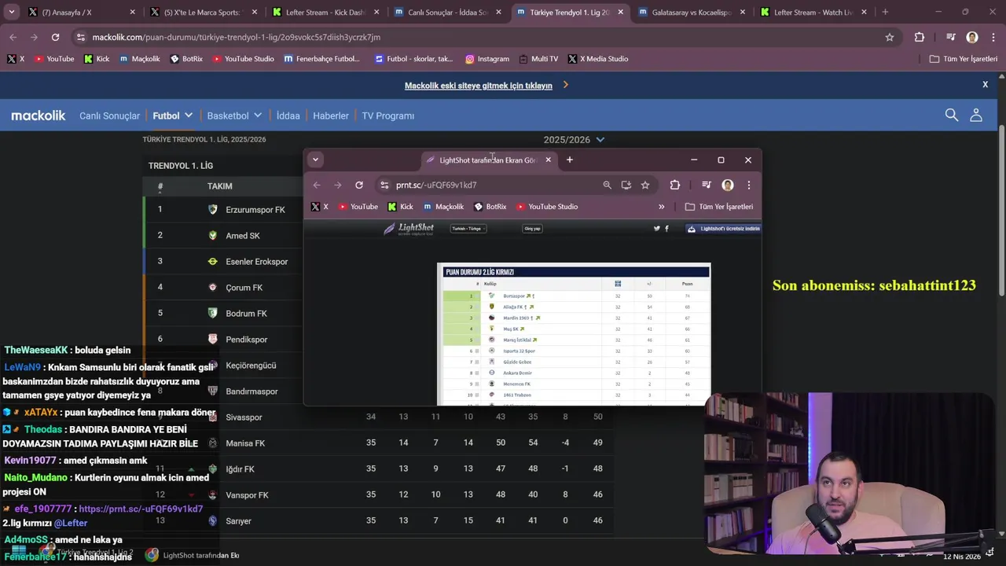This screenshot has height=566, width=1006.
Task: Close the LightShot tarafından Ekran tab
Action: 549,160
